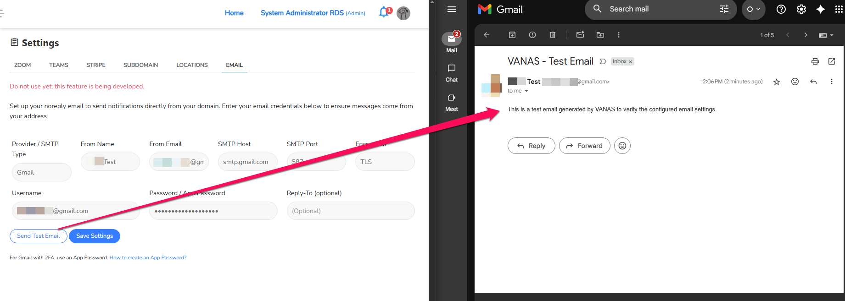This screenshot has width=845, height=301.
Task: Switch to STRIPE settings tab
Action: (x=96, y=65)
